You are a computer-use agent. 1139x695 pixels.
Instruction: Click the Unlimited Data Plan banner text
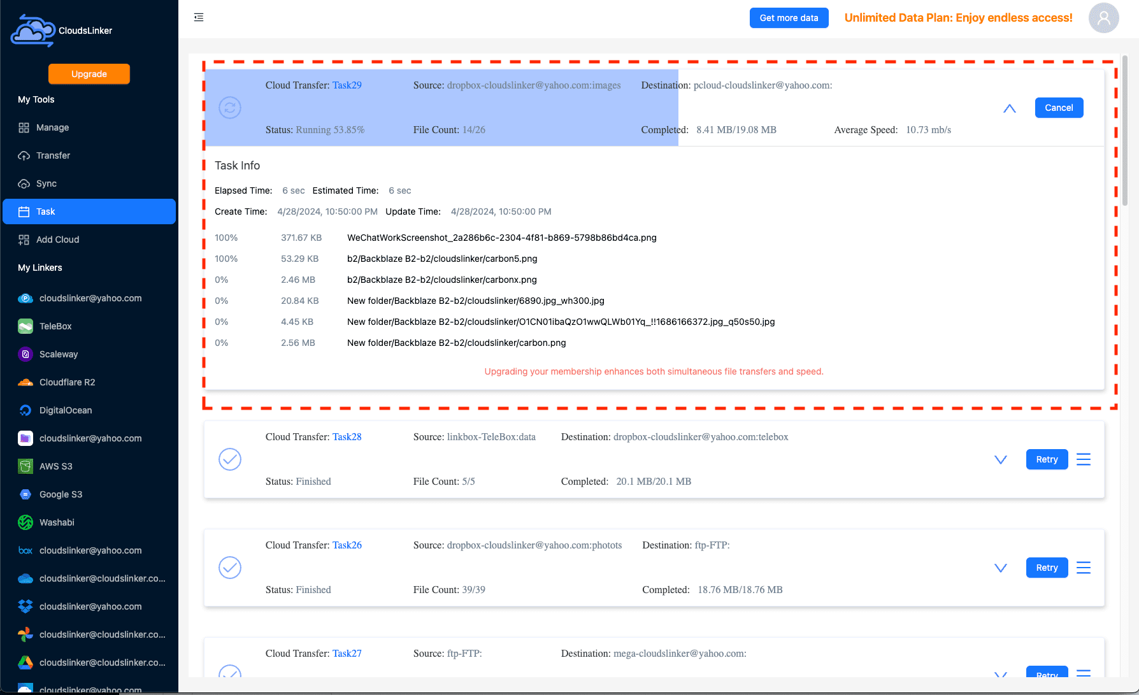tap(958, 18)
